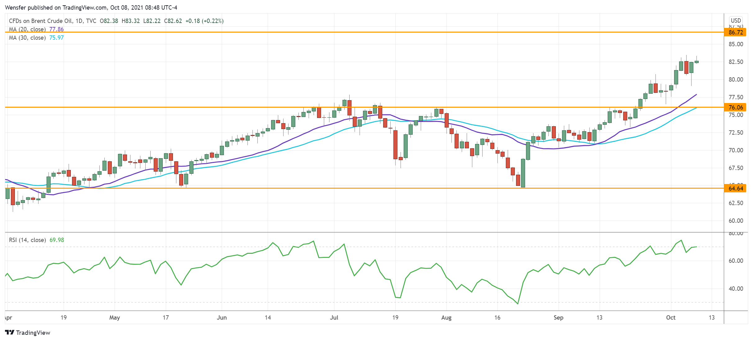The height and width of the screenshot is (341, 753).
Task: Click the 85.00 price axis label
Action: 736,44
